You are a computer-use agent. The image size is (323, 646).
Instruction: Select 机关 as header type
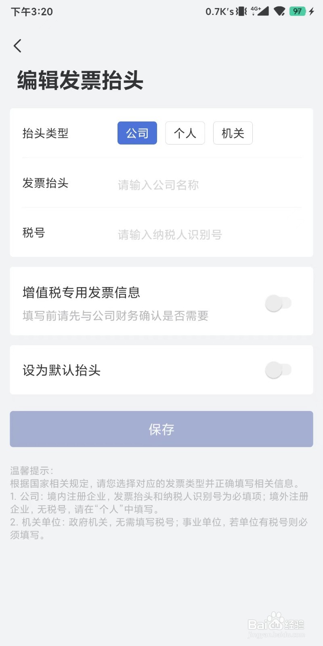(x=233, y=133)
